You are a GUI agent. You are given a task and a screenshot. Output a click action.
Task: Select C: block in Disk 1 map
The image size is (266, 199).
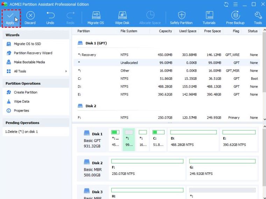coord(159,140)
